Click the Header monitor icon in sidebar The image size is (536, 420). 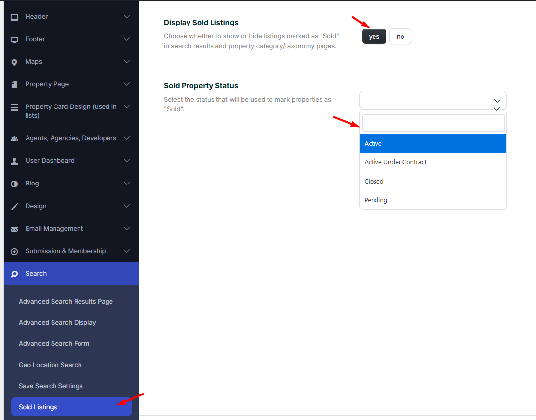point(14,17)
